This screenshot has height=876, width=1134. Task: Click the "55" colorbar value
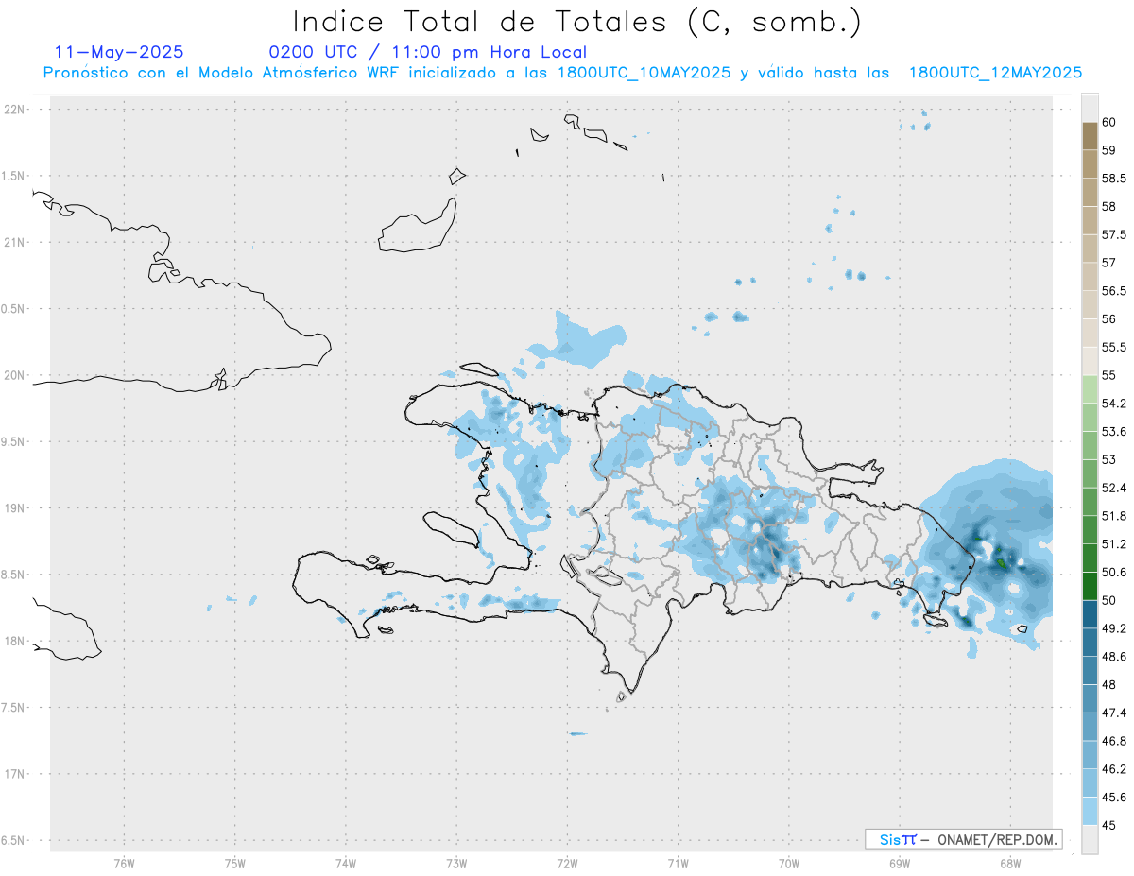click(1109, 375)
